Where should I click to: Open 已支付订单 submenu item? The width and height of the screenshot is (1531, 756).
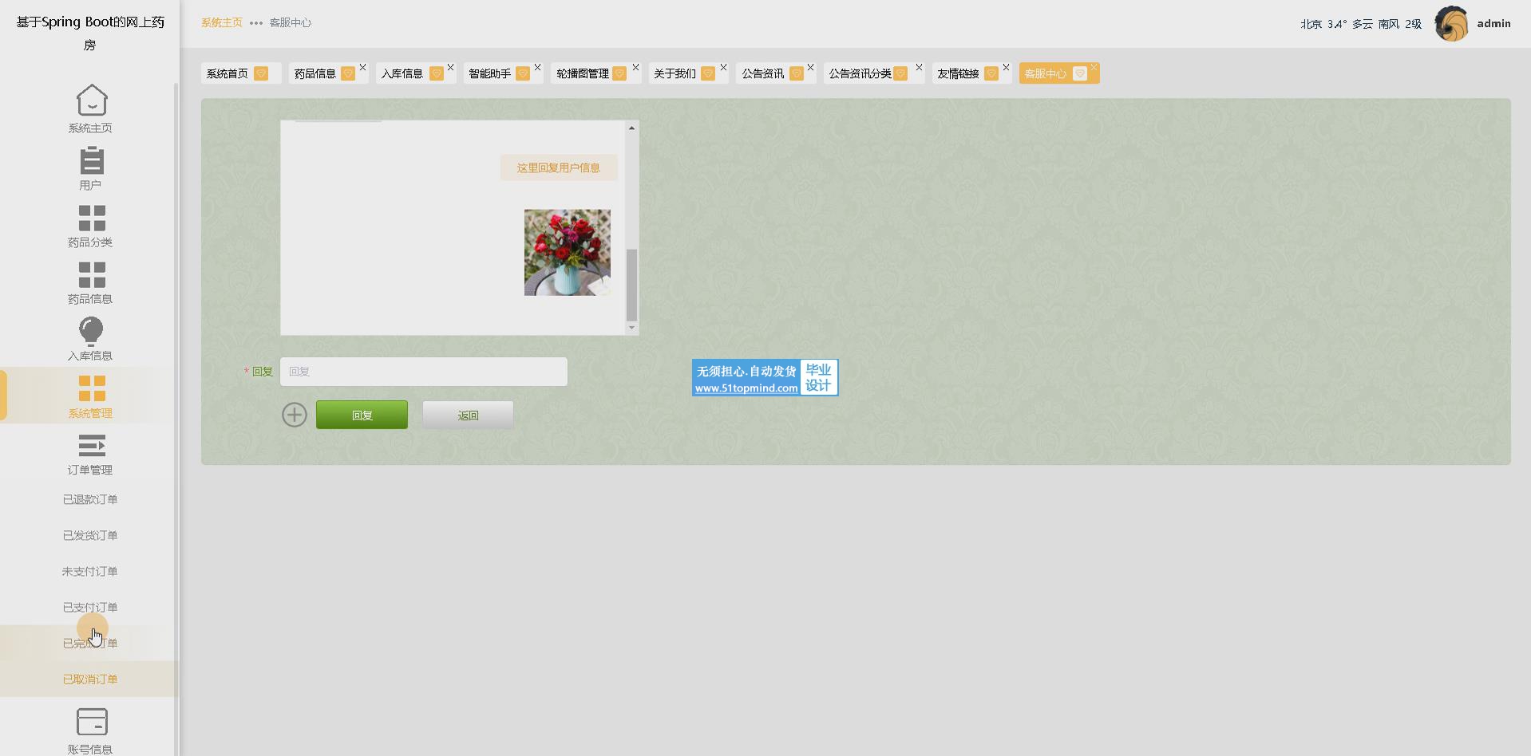point(90,607)
